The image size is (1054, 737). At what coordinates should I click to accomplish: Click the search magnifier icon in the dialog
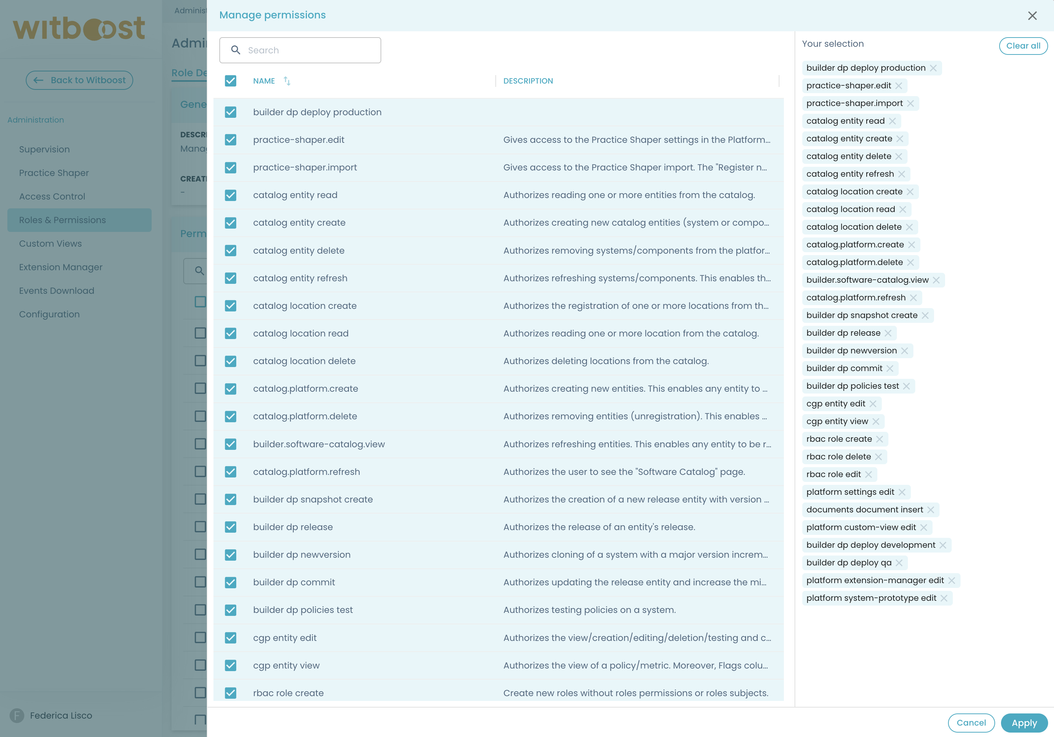point(236,50)
